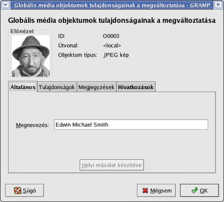Click the JPEG kép object type text
Screen dimensions: 224x202
[116, 55]
